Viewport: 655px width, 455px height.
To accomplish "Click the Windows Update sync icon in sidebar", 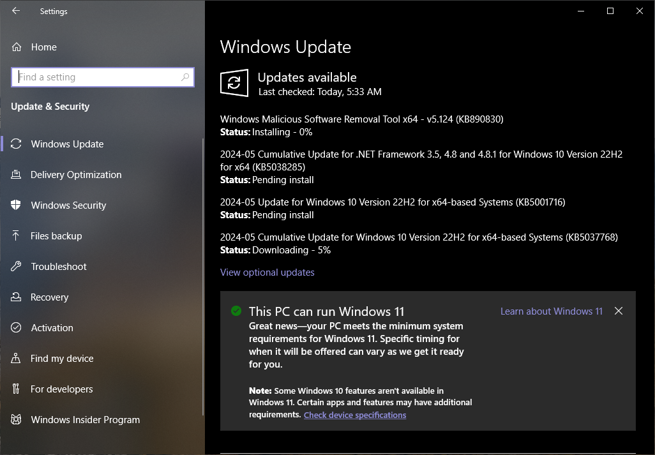I will tap(16, 144).
